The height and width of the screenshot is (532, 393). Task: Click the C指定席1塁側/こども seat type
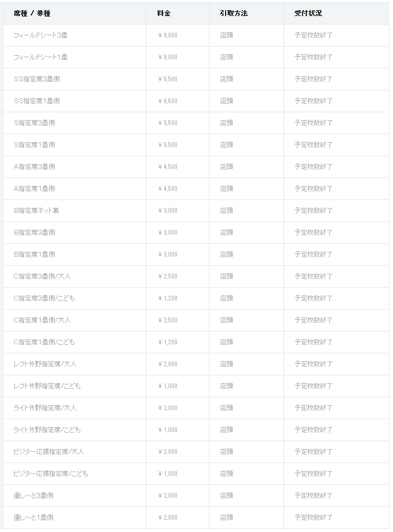click(x=44, y=342)
